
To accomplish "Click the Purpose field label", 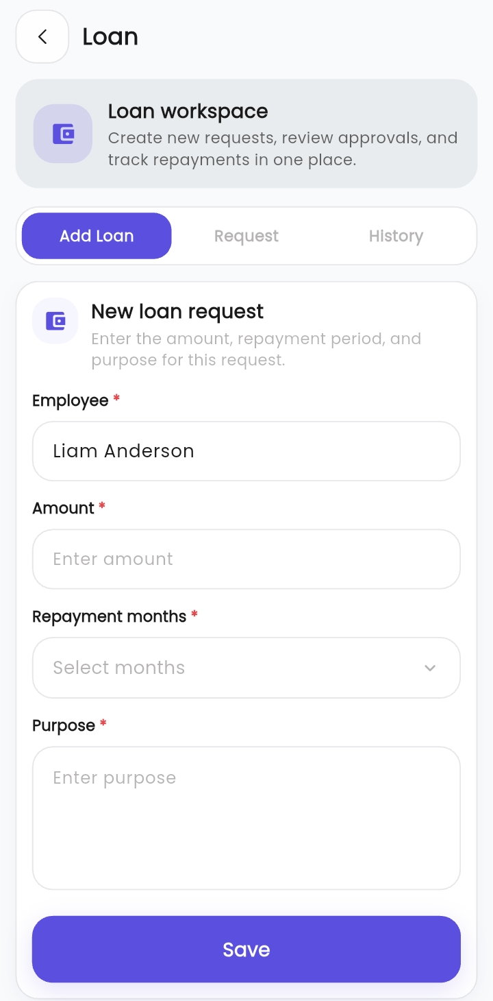I will [x=64, y=725].
